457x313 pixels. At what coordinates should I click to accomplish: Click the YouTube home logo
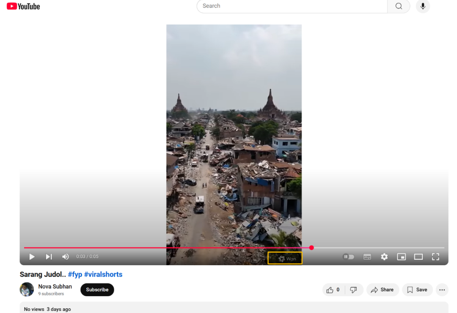[x=23, y=6]
